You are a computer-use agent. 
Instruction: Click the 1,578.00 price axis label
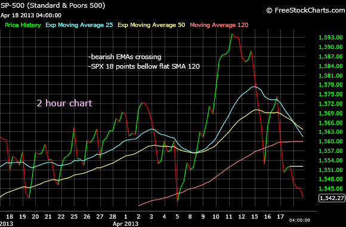(x=330, y=84)
